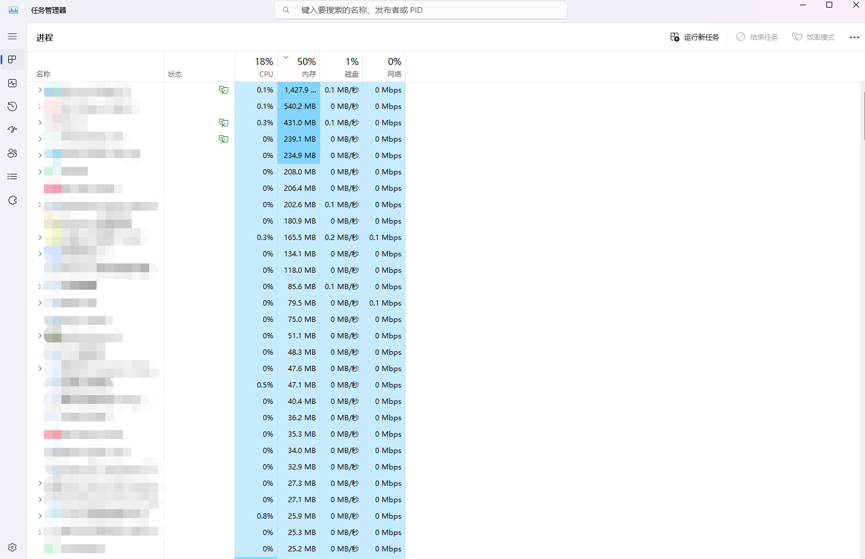Select the 34.0 MB memory cell

click(x=298, y=451)
